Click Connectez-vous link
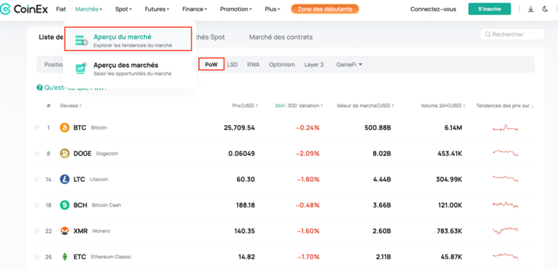Image resolution: width=558 pixels, height=270 pixels. click(x=433, y=9)
